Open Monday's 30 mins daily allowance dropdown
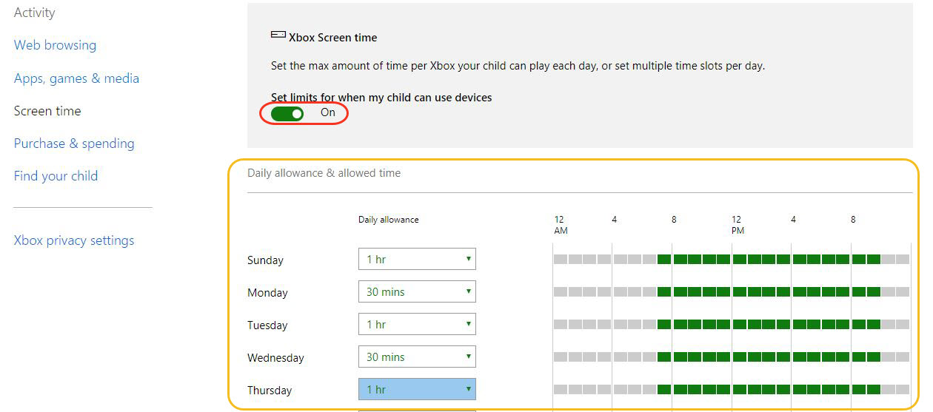 click(416, 291)
